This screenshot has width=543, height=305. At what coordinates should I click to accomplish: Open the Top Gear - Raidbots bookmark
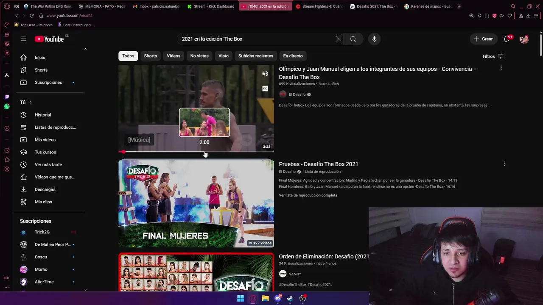point(33,25)
